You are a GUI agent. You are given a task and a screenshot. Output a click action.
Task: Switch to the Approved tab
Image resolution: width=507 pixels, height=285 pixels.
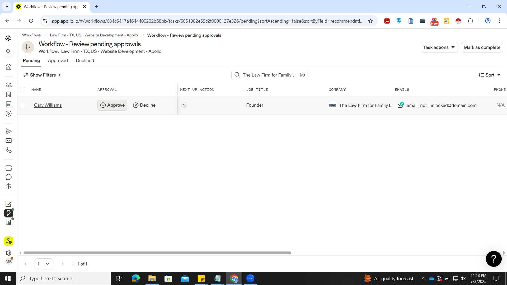58,60
